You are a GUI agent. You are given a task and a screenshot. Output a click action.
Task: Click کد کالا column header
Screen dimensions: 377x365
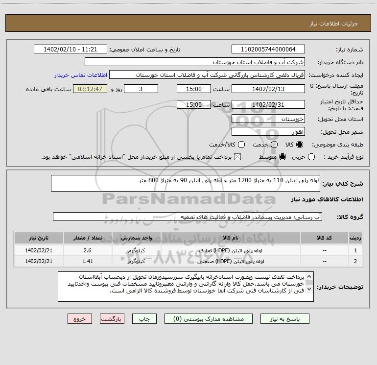coord(324,238)
